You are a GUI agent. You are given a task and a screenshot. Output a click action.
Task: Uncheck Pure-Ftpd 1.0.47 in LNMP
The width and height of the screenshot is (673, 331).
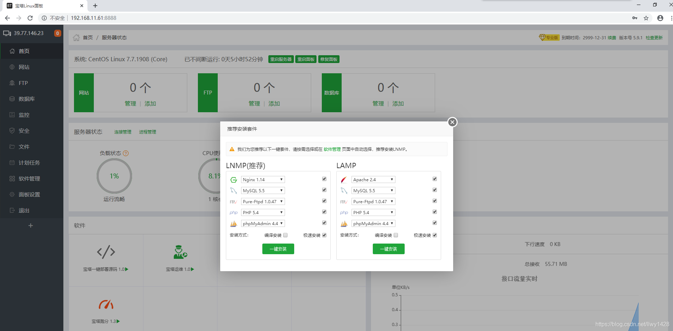tap(324, 201)
